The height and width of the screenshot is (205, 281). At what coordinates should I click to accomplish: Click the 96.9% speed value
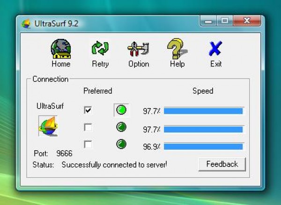coord(151,147)
